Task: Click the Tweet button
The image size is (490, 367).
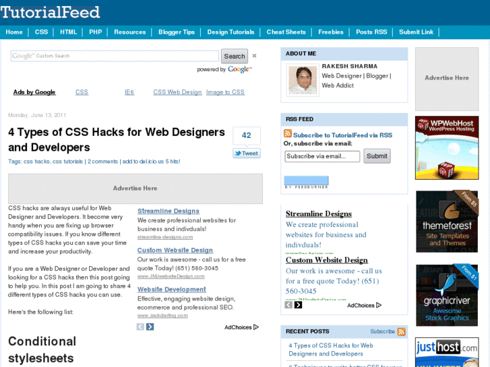Action: click(x=247, y=154)
